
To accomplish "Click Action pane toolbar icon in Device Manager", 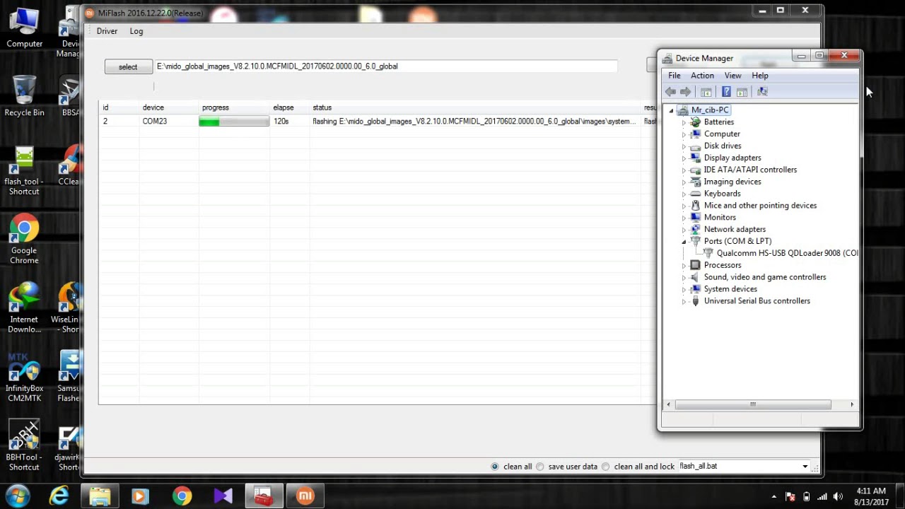I will [742, 92].
